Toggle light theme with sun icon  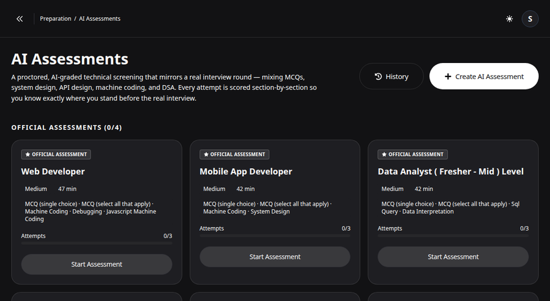509,19
